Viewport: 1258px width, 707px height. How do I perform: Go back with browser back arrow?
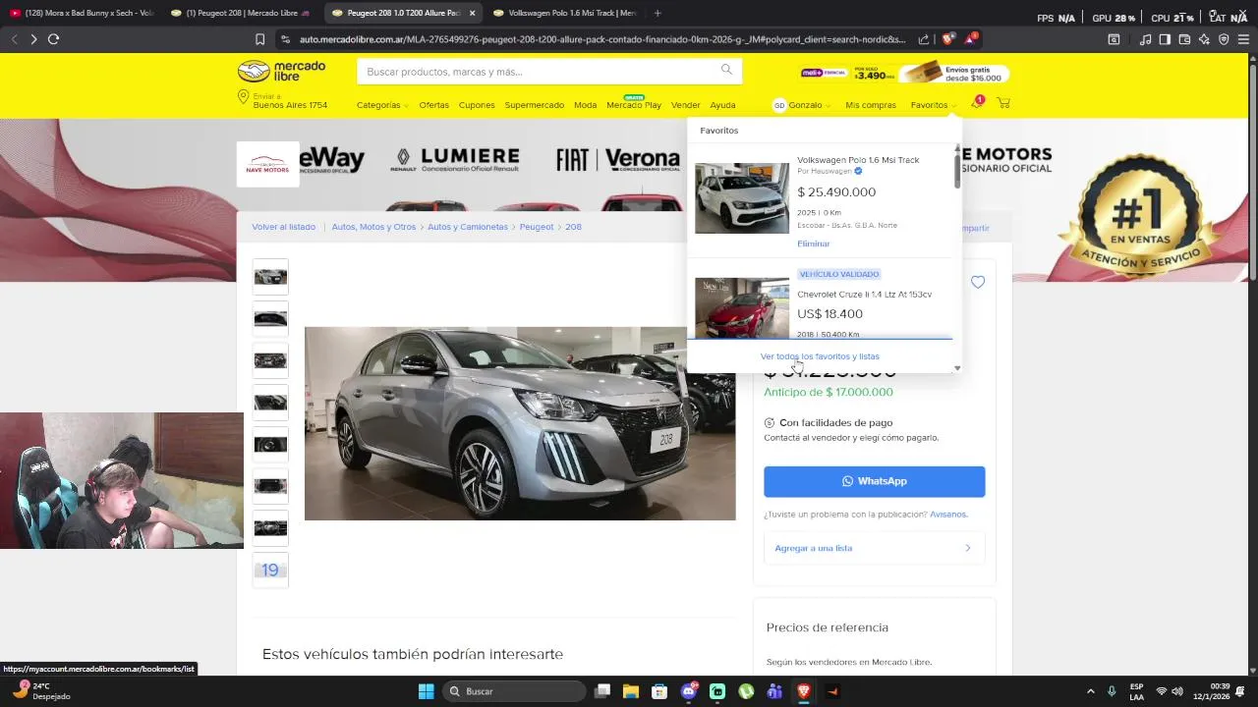tap(14, 39)
